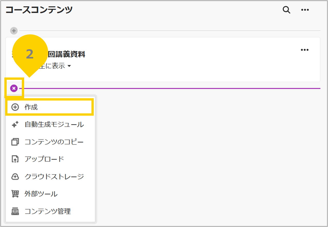Select 自動生成モジュール menu entry
Viewport: 328px width, 227px height.
(x=50, y=125)
